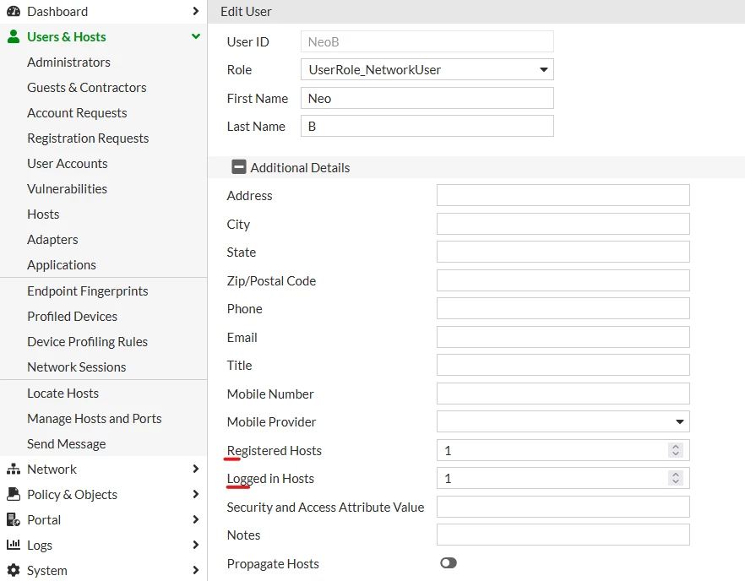The image size is (745, 581).
Task: Click the Users & Hosts person icon
Action: (x=14, y=36)
